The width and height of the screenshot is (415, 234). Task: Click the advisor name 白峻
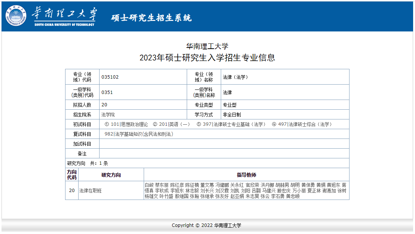point(149,185)
